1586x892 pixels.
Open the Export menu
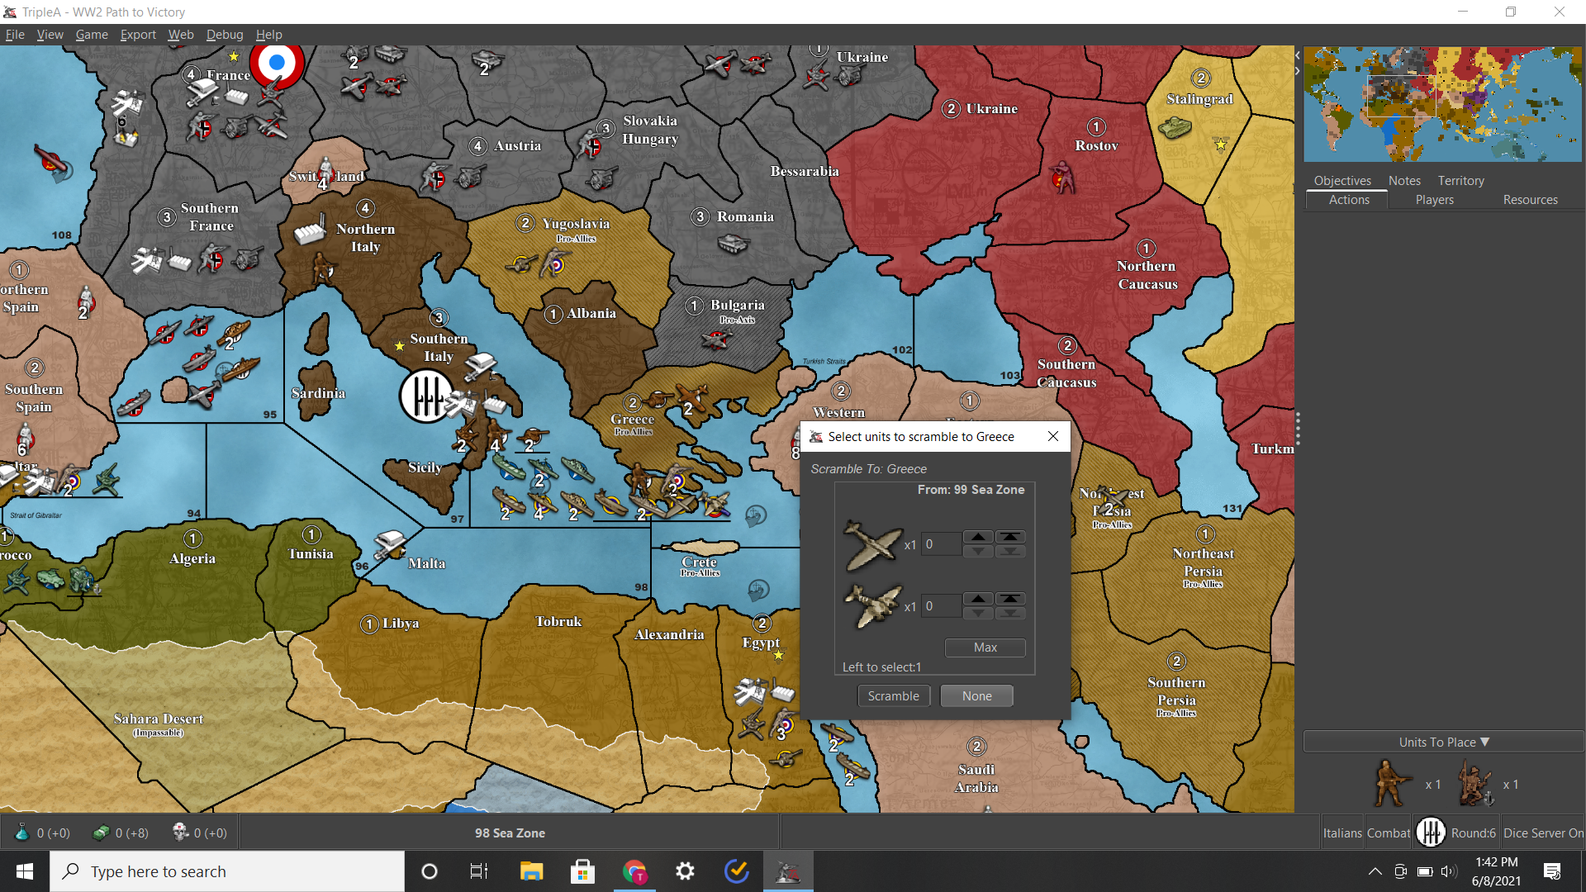click(138, 35)
